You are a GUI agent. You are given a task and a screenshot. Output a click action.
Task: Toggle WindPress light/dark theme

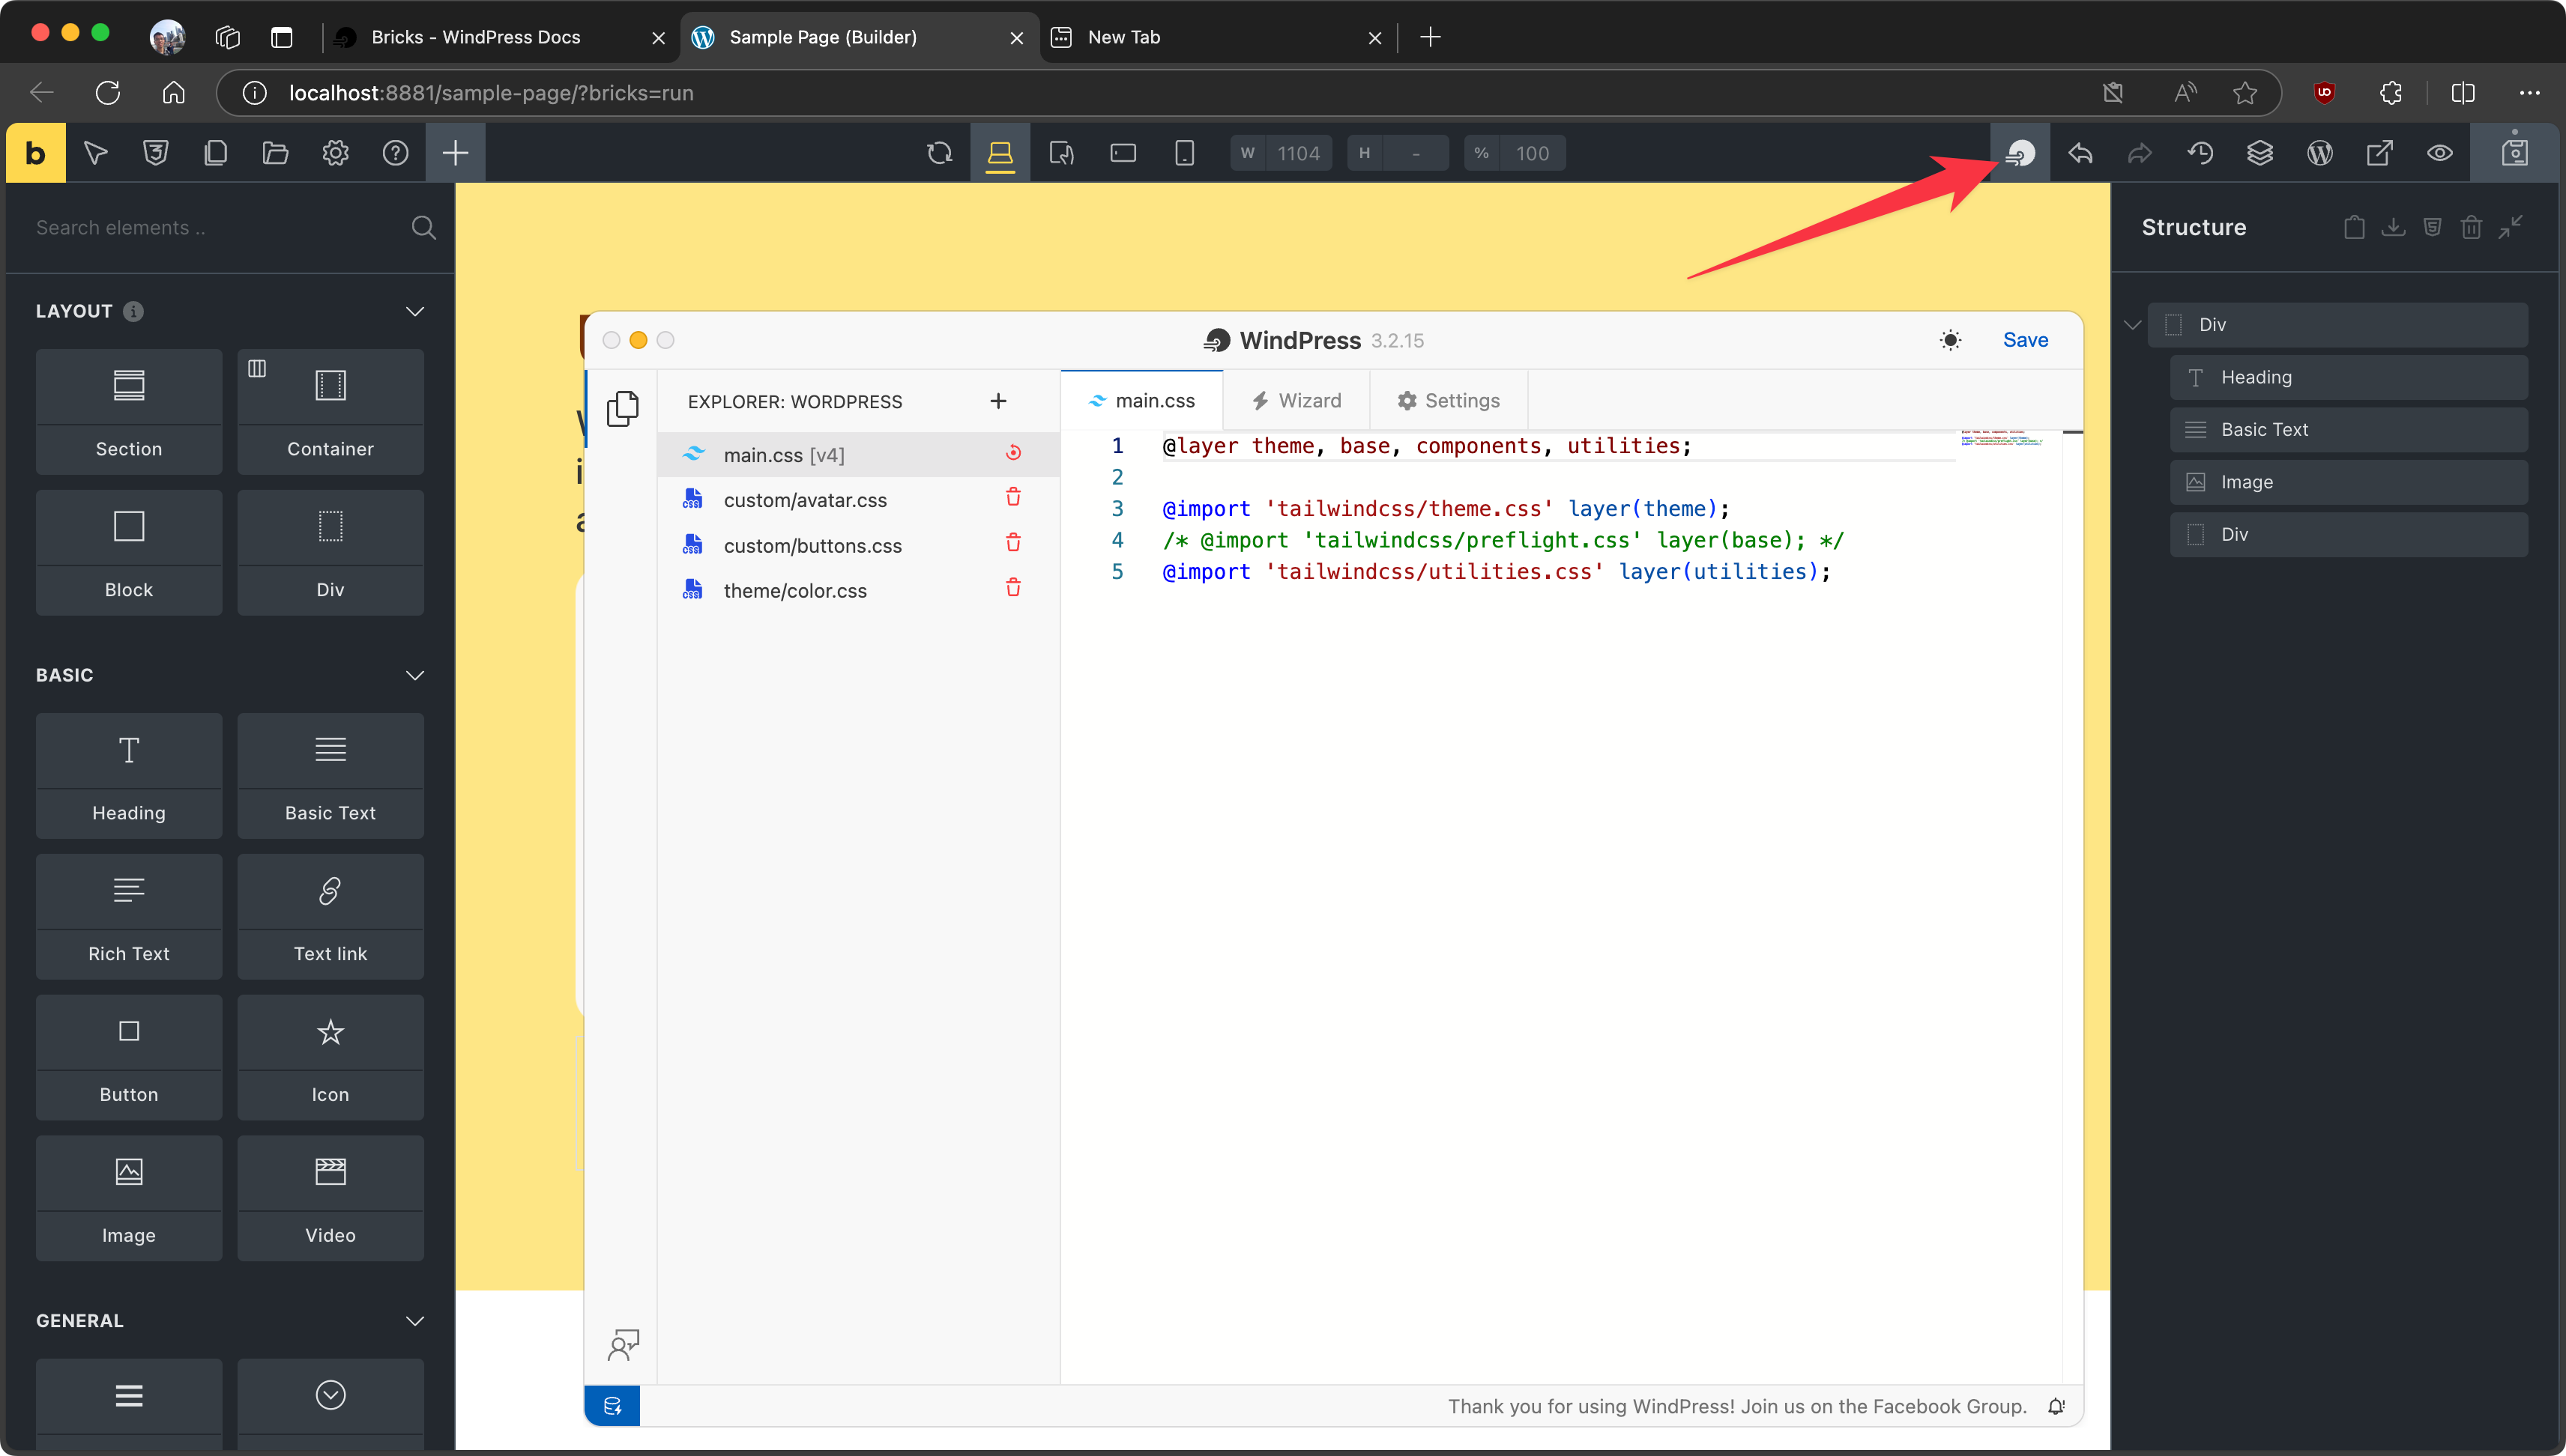point(1950,340)
